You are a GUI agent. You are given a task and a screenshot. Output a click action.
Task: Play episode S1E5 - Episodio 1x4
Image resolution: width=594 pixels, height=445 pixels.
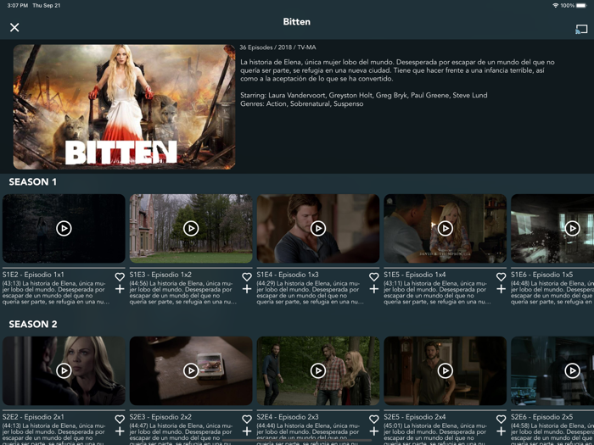click(445, 228)
